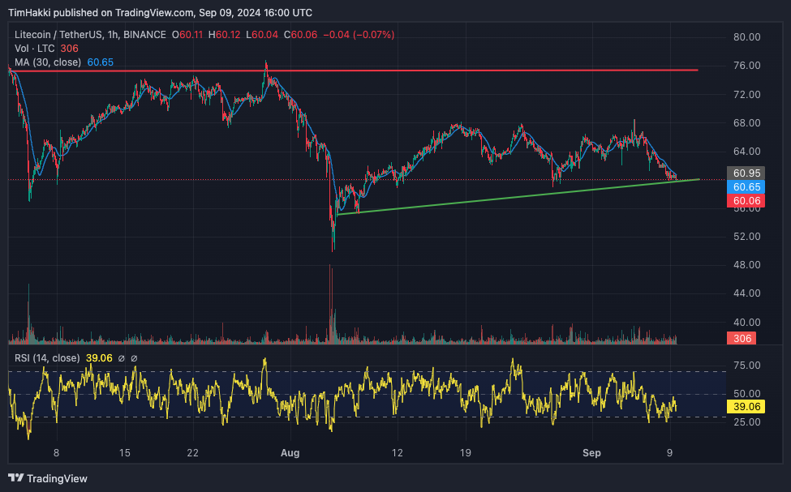Click the low value L60.04

pos(262,35)
